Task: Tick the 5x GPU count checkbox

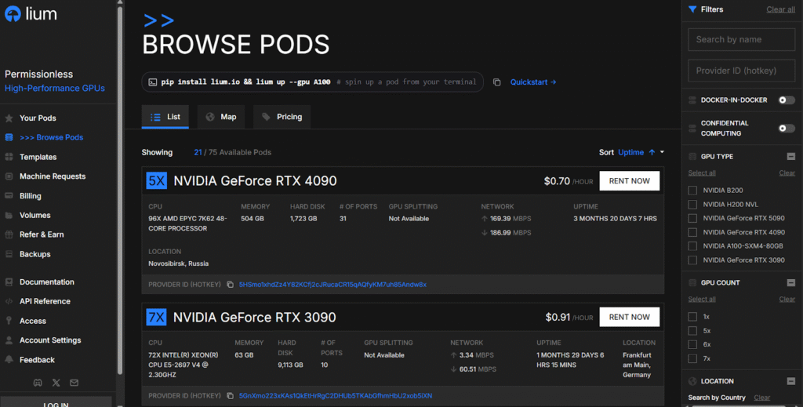Action: click(x=692, y=331)
